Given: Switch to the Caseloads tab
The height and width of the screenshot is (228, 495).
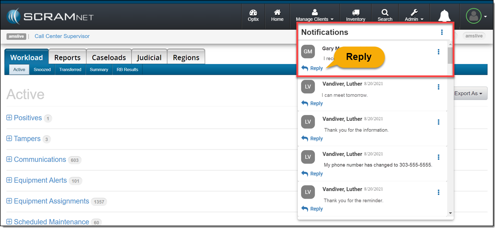Looking at the screenshot, I should tap(109, 57).
